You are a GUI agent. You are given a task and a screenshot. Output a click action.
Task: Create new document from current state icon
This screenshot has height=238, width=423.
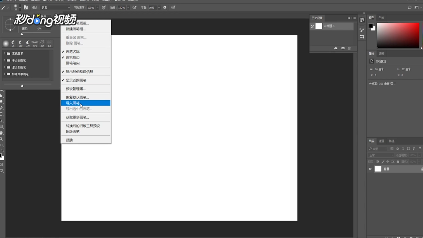pos(336,48)
